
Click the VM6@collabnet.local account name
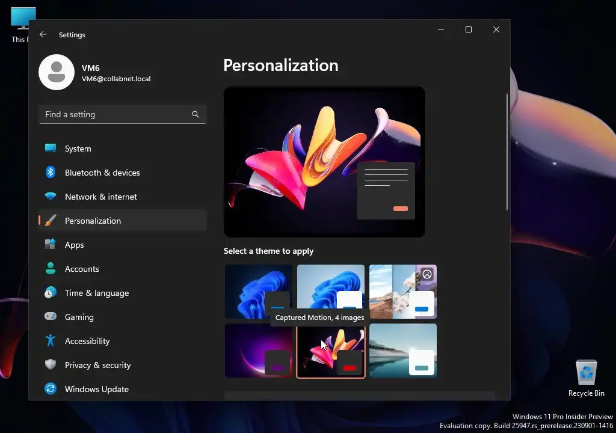click(116, 79)
